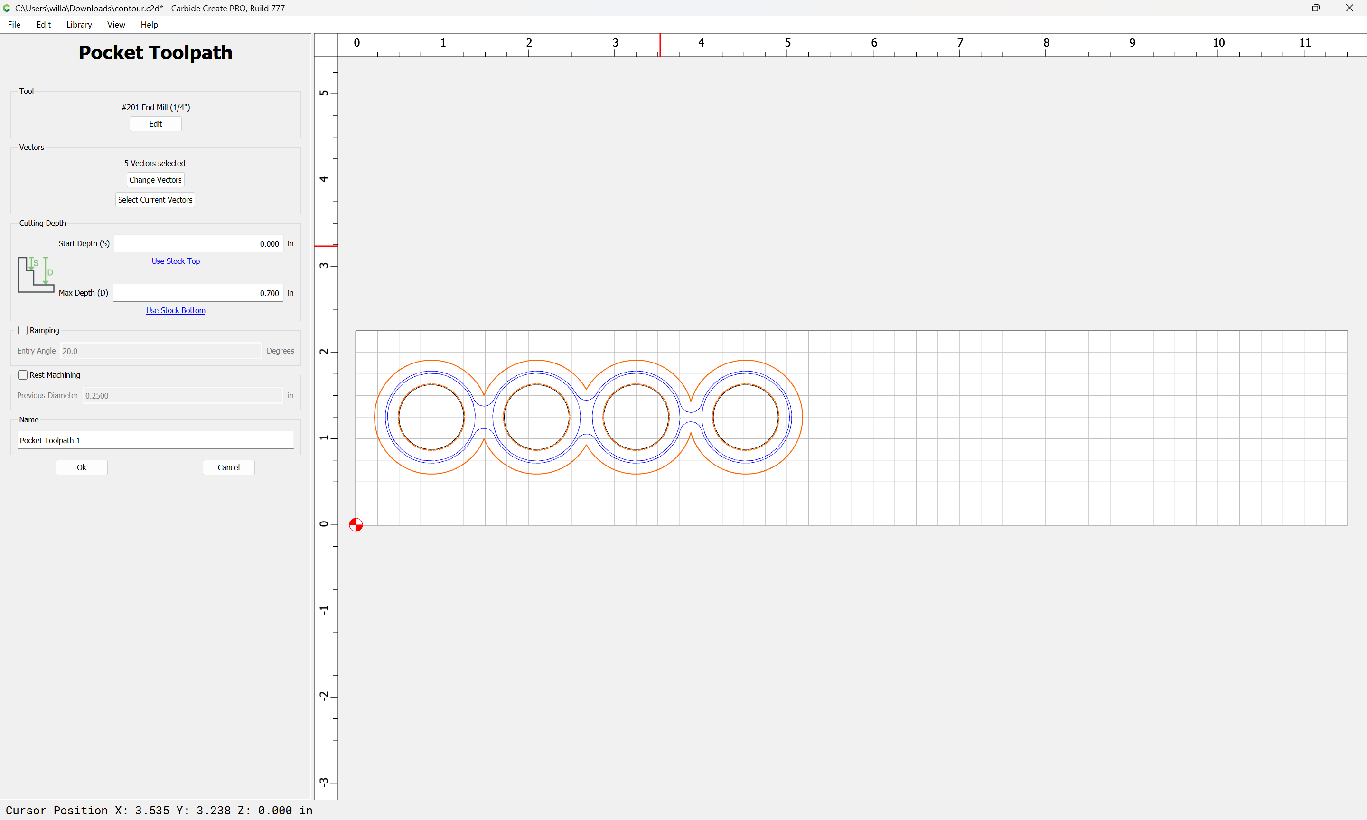1367x820 pixels.
Task: Click the Entry Angle field
Action: pyautogui.click(x=160, y=351)
